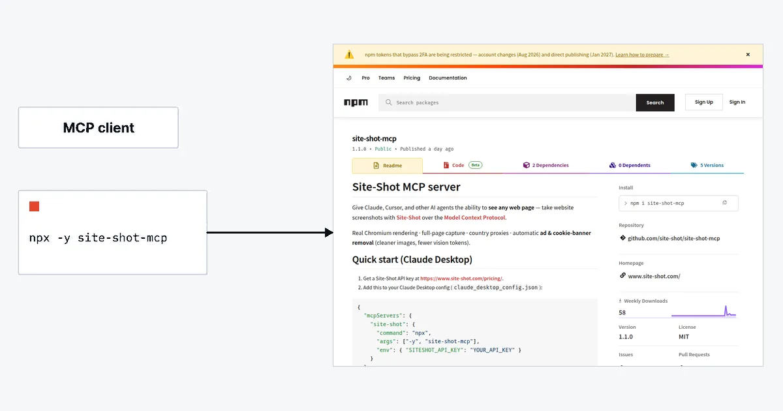Click the git icon beside the repository link

click(x=622, y=238)
